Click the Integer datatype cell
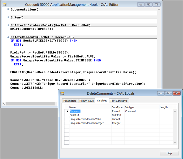183x159 pixels. [118, 123]
